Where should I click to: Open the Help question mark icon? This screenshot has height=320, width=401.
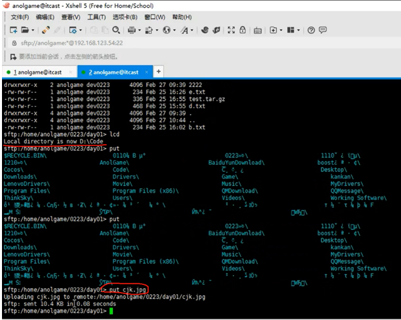click(311, 31)
